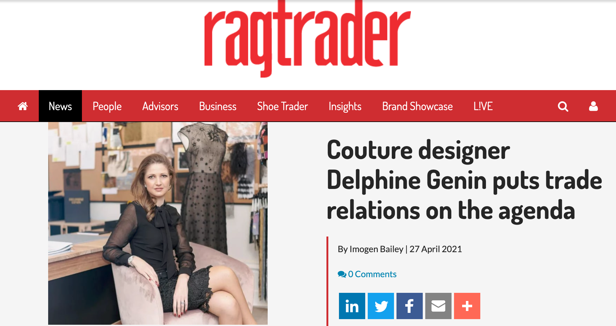616x326 pixels.
Task: Go to the home page icon
Action: click(x=23, y=106)
